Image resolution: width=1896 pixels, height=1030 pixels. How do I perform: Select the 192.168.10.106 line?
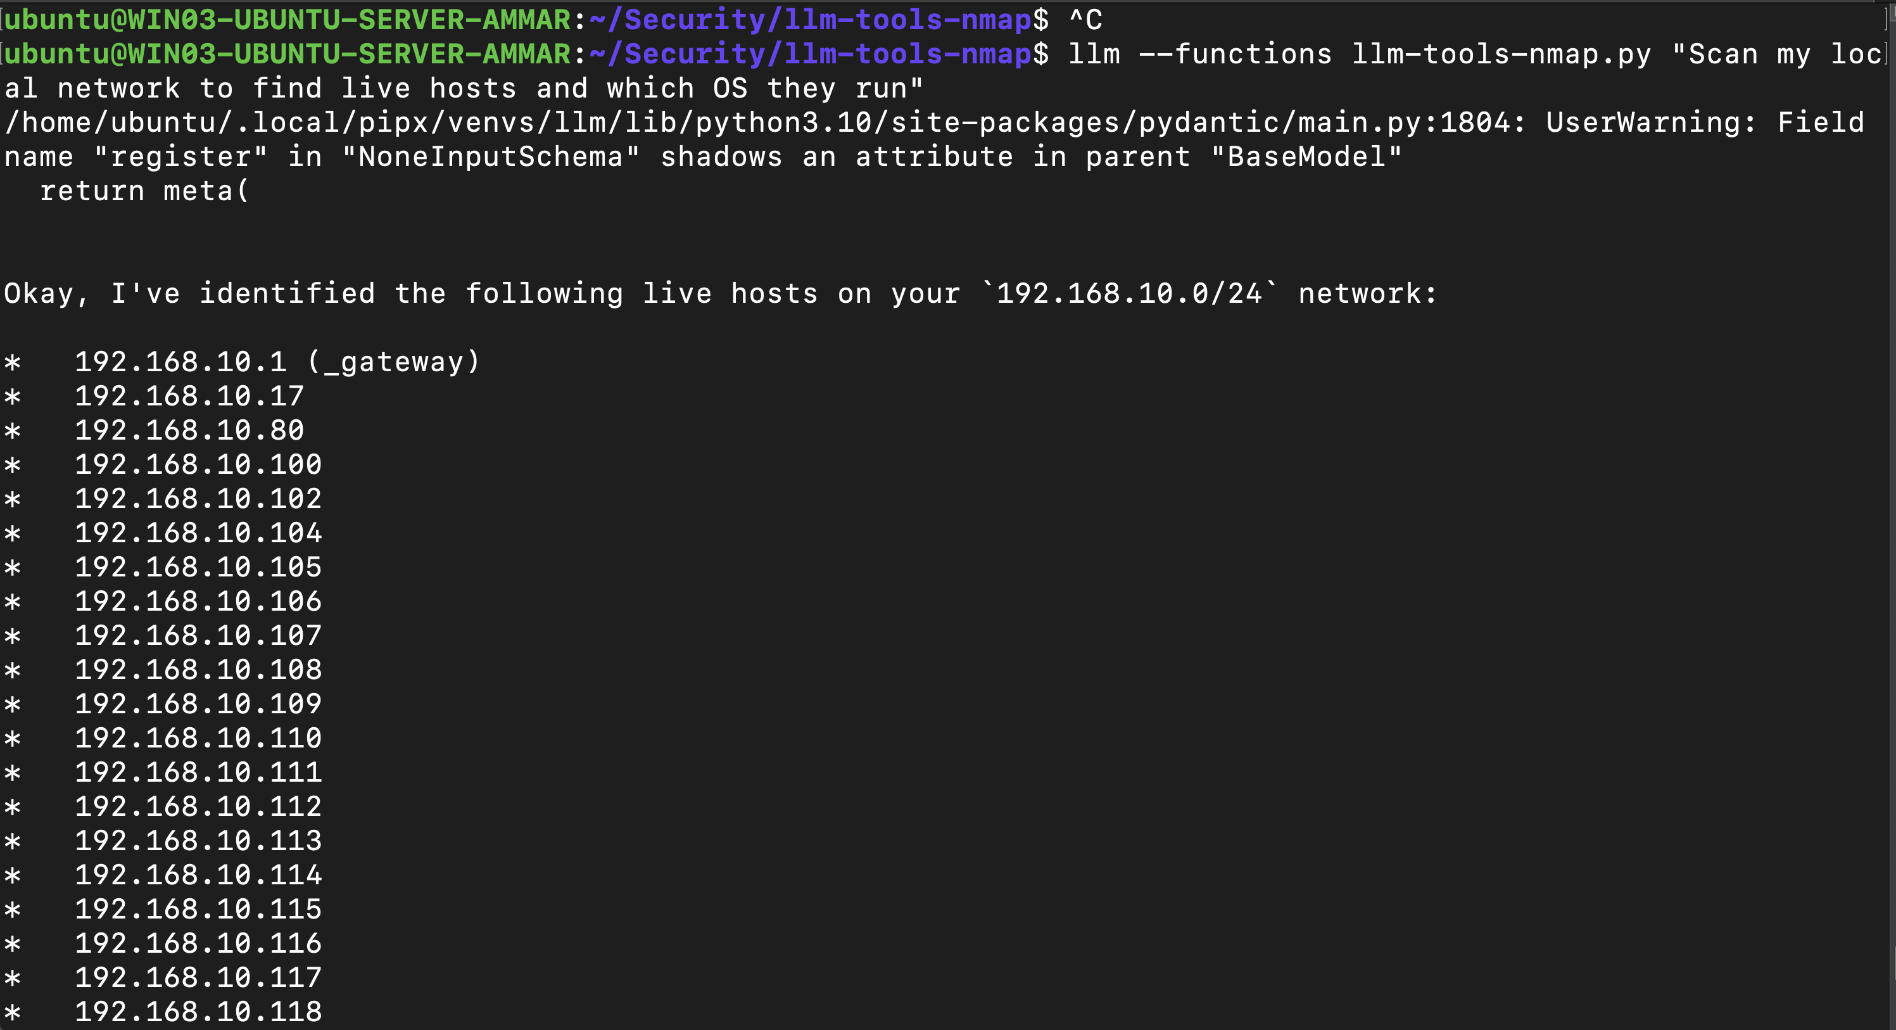pyautogui.click(x=198, y=602)
